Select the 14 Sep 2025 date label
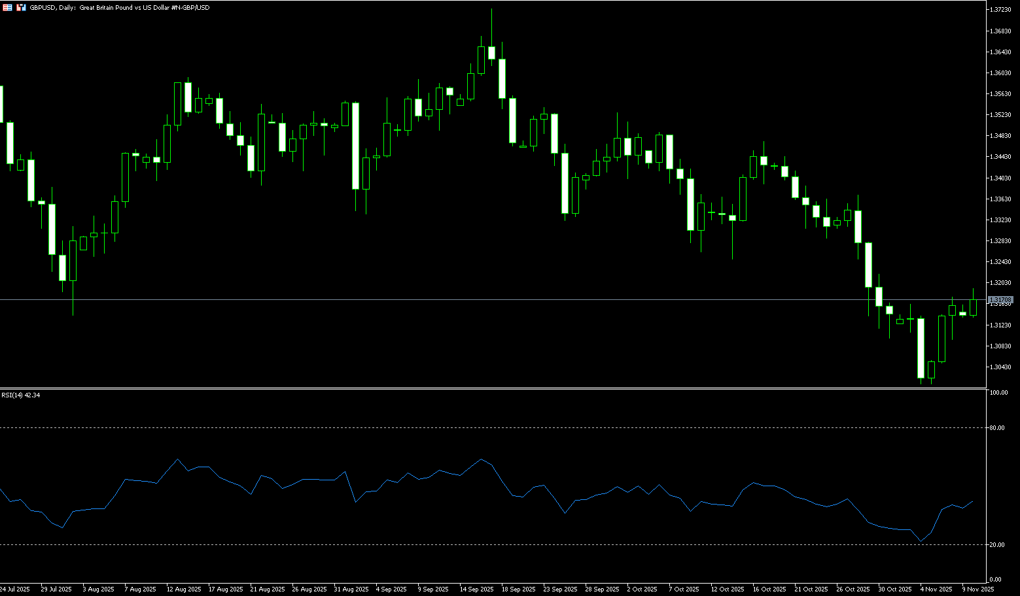Image resolution: width=1020 pixels, height=596 pixels. pyautogui.click(x=476, y=589)
